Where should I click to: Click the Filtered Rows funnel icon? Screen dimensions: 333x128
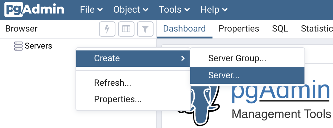[x=145, y=29]
